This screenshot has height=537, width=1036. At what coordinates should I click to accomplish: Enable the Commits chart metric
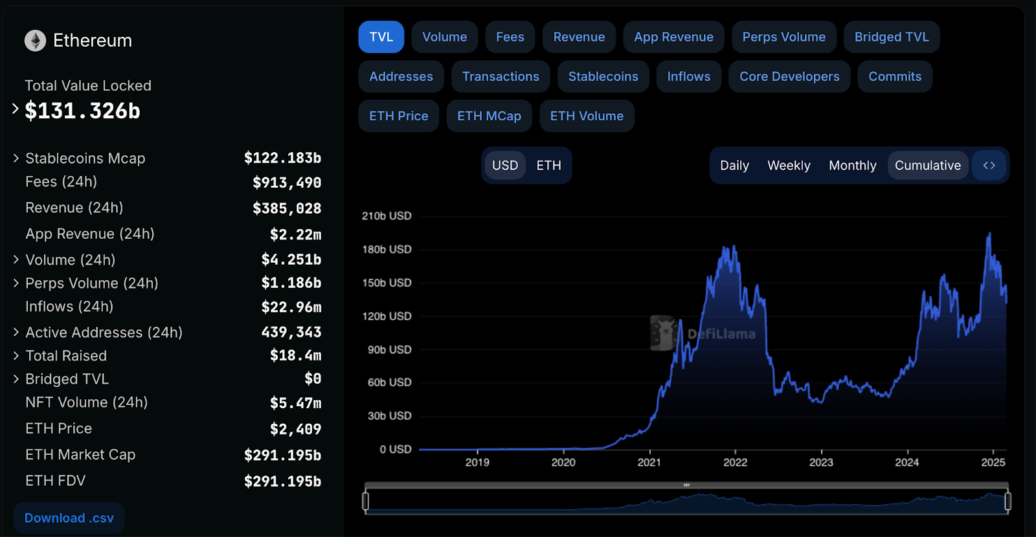click(895, 76)
